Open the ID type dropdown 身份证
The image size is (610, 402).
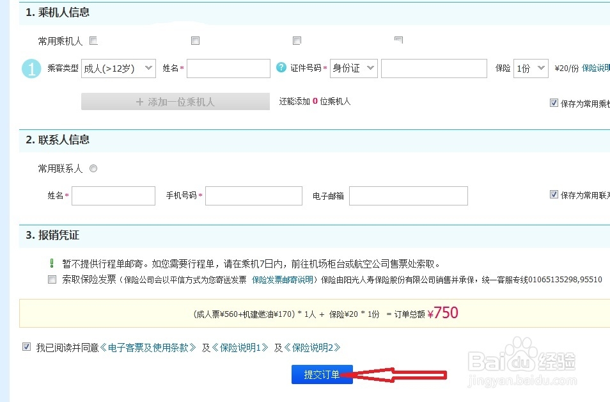pyautogui.click(x=354, y=68)
